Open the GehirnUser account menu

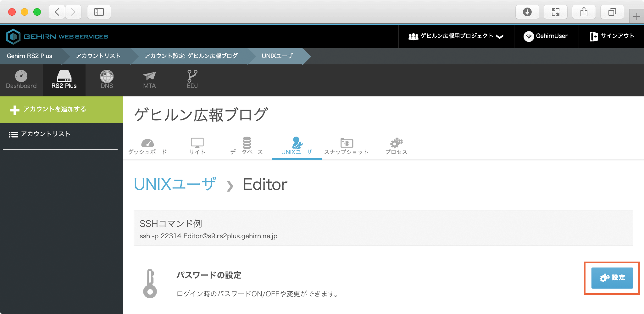(x=546, y=36)
